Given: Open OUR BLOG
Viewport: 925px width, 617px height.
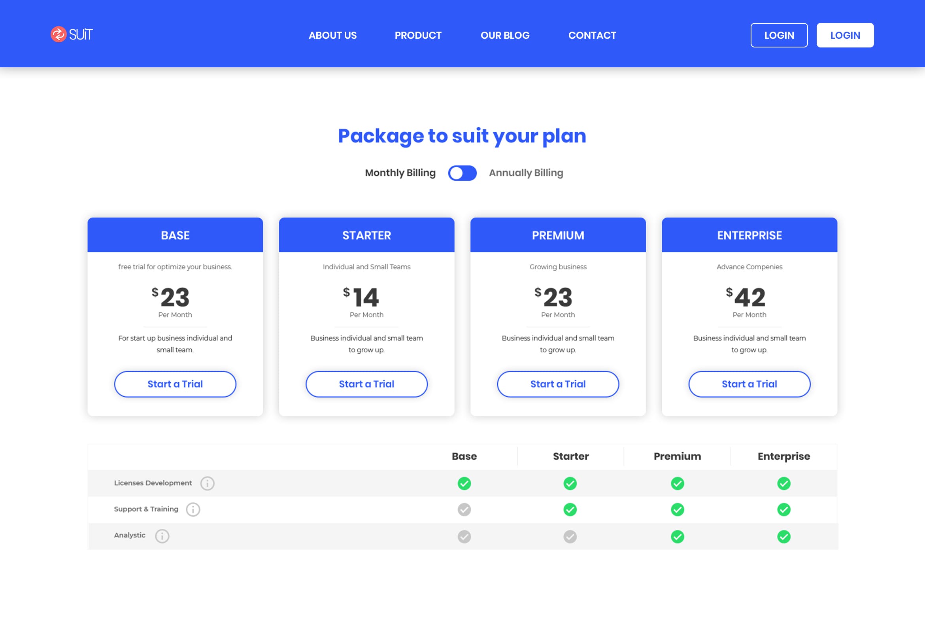Looking at the screenshot, I should tap(505, 35).
